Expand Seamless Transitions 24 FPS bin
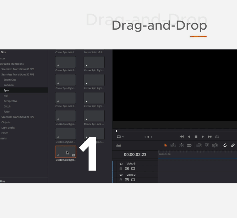This screenshot has width=237, height=218. 18,117
